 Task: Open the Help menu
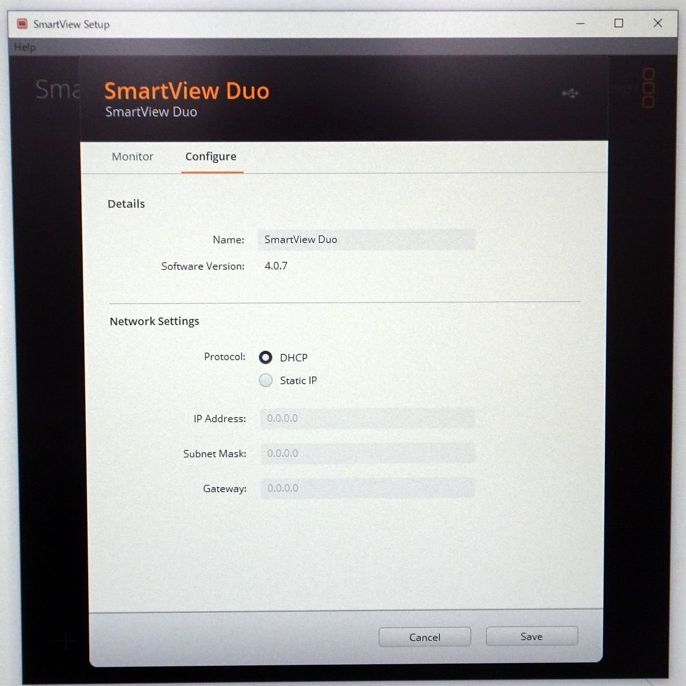[25, 47]
